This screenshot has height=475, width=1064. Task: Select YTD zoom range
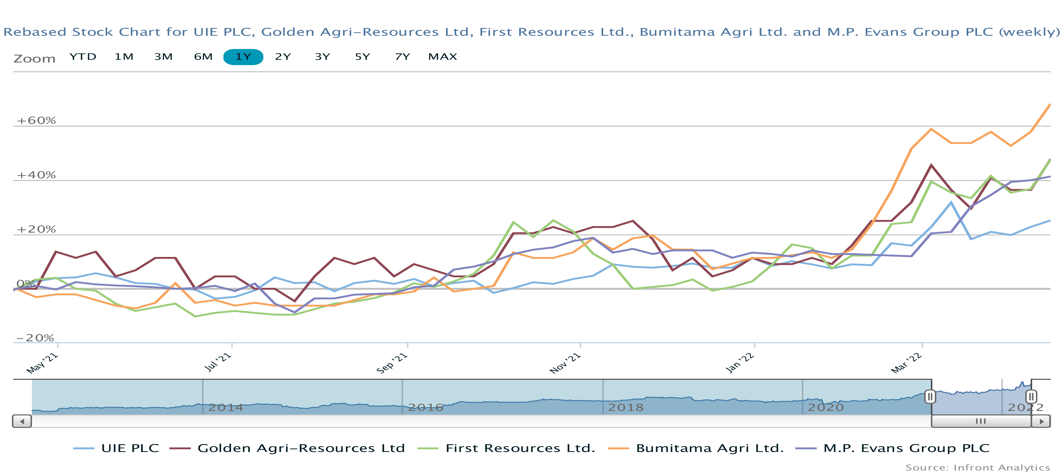point(83,57)
